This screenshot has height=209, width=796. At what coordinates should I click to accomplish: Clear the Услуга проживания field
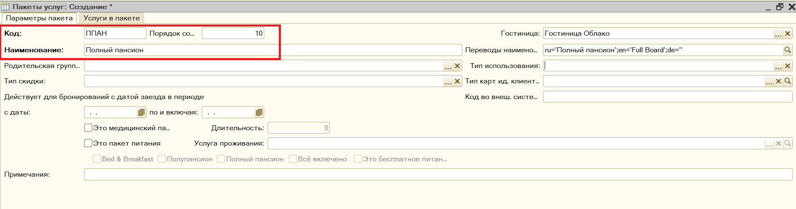(778, 143)
